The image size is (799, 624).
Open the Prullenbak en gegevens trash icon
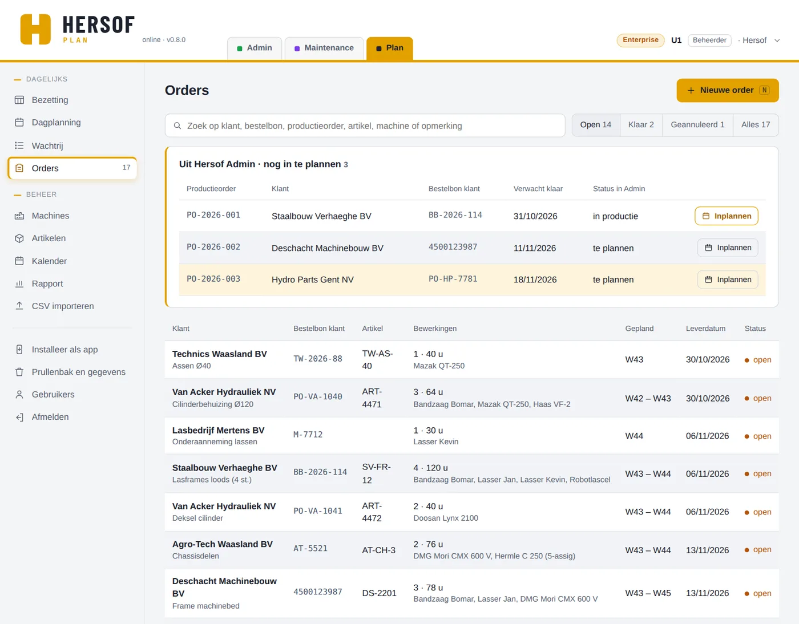19,372
